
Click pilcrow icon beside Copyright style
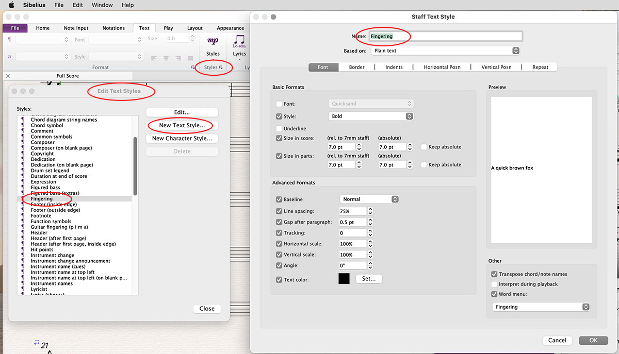(x=23, y=154)
